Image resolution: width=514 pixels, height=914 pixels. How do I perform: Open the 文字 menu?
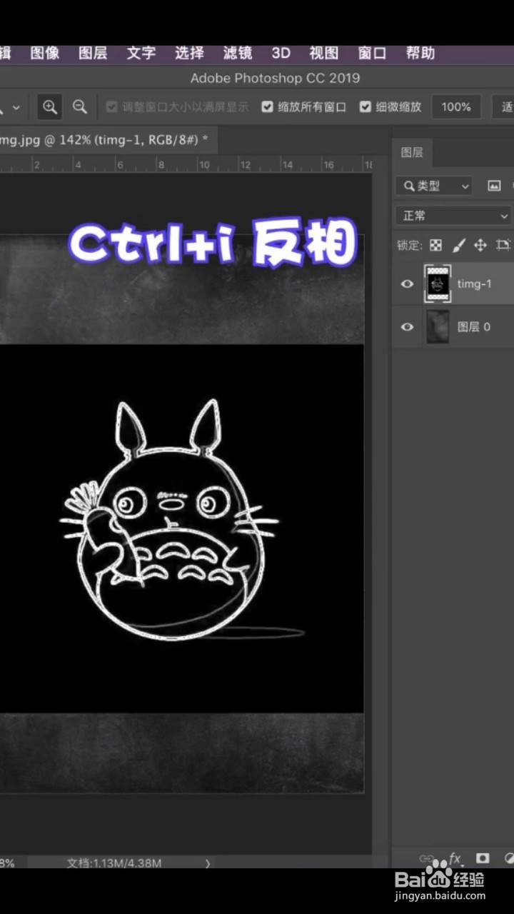tap(141, 53)
